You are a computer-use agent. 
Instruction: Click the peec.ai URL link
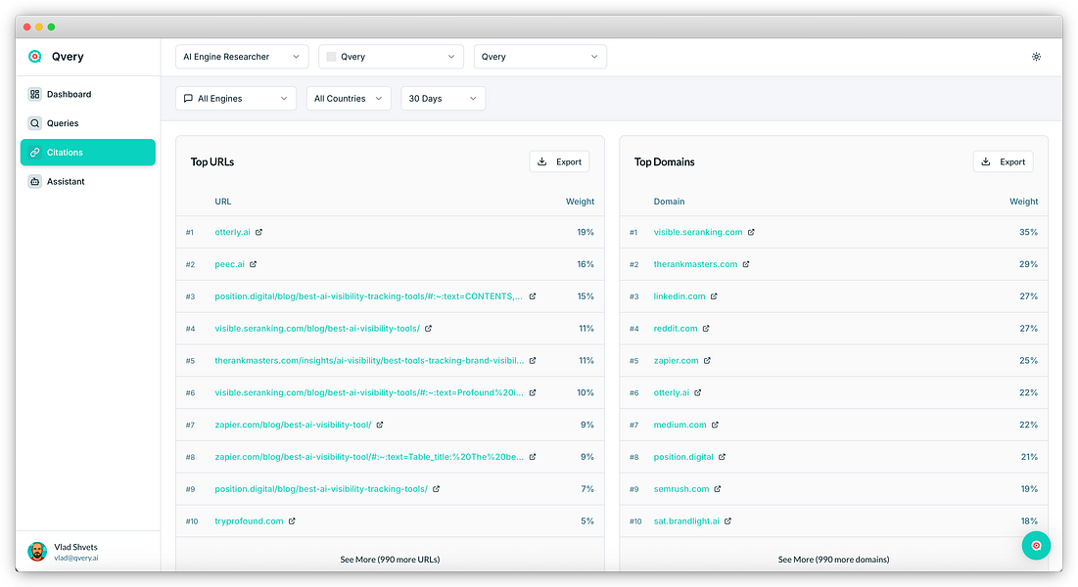pos(230,264)
